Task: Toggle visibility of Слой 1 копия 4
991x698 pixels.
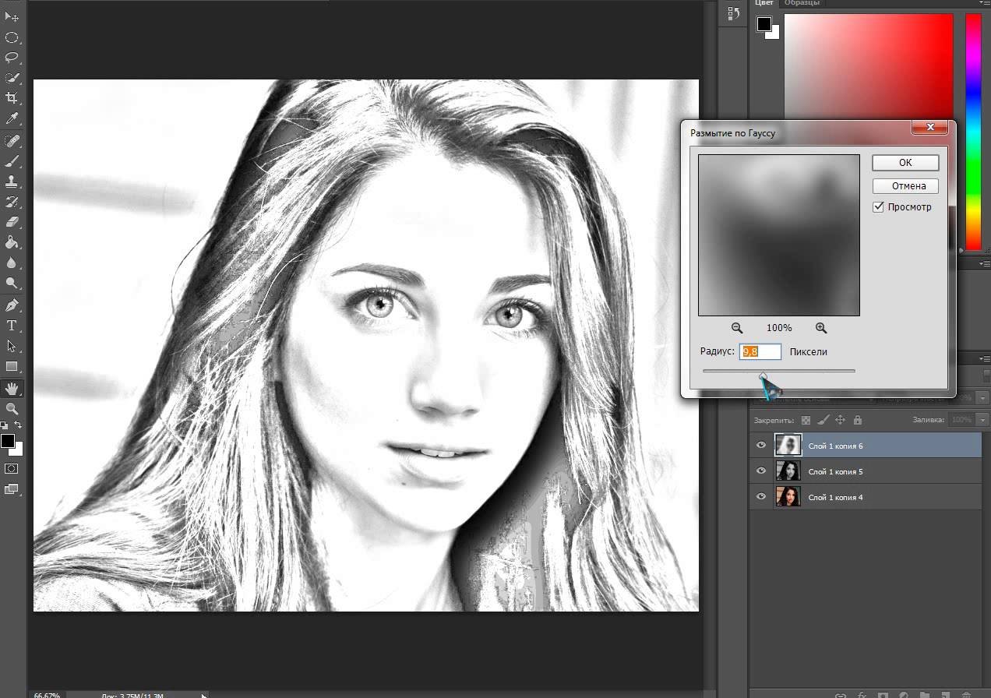Action: [760, 497]
